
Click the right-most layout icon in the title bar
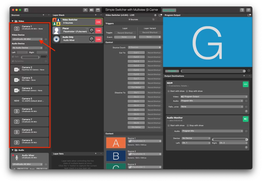(248, 10)
